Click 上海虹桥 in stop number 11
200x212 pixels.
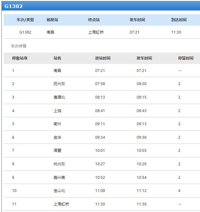pyautogui.click(x=61, y=204)
